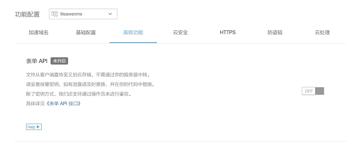Viewport: 360px width, 142px height.
Task: Click the 表单 API section heading
Action: tap(37, 61)
